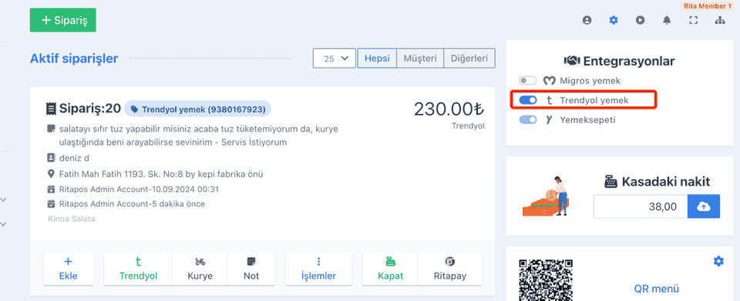Image resolution: width=740 pixels, height=301 pixels.
Task: Select the Diğerleri filter tab
Action: 469,59
